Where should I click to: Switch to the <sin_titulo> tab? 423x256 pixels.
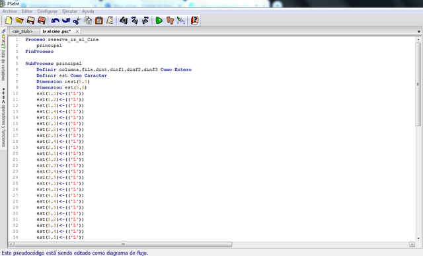point(22,31)
